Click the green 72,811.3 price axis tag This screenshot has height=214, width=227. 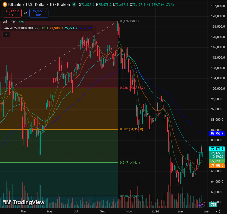click(217, 161)
